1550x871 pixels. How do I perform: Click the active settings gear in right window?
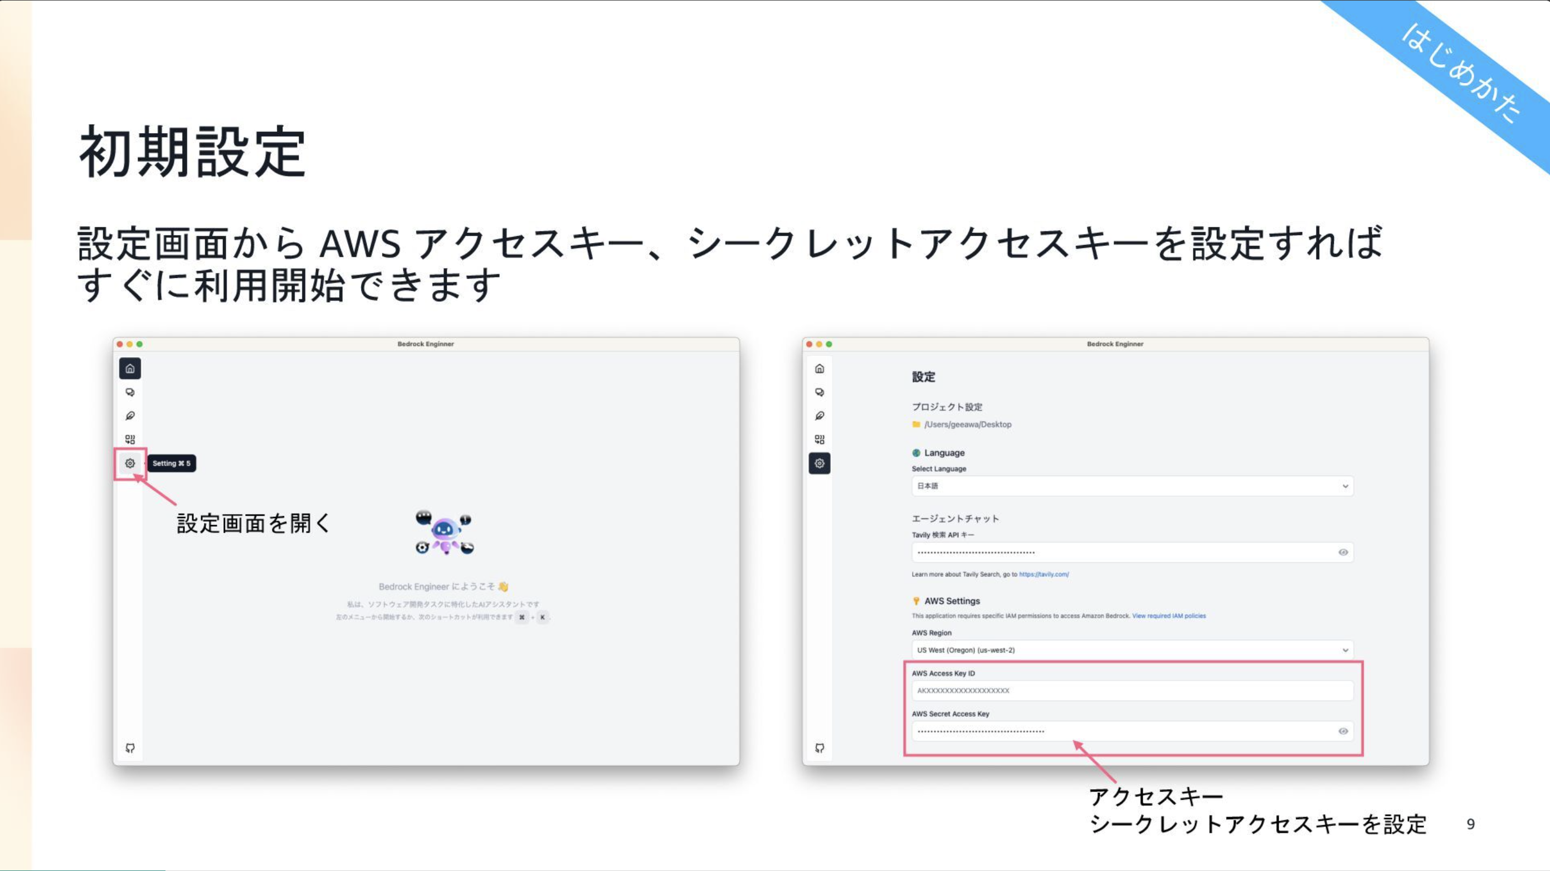(820, 463)
